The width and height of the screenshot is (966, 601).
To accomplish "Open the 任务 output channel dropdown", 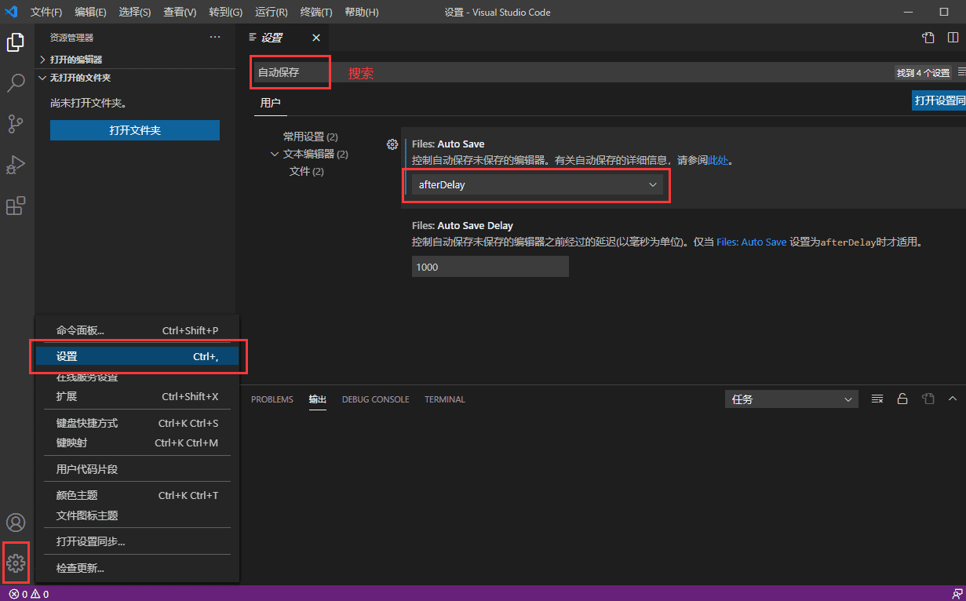I will tap(791, 399).
